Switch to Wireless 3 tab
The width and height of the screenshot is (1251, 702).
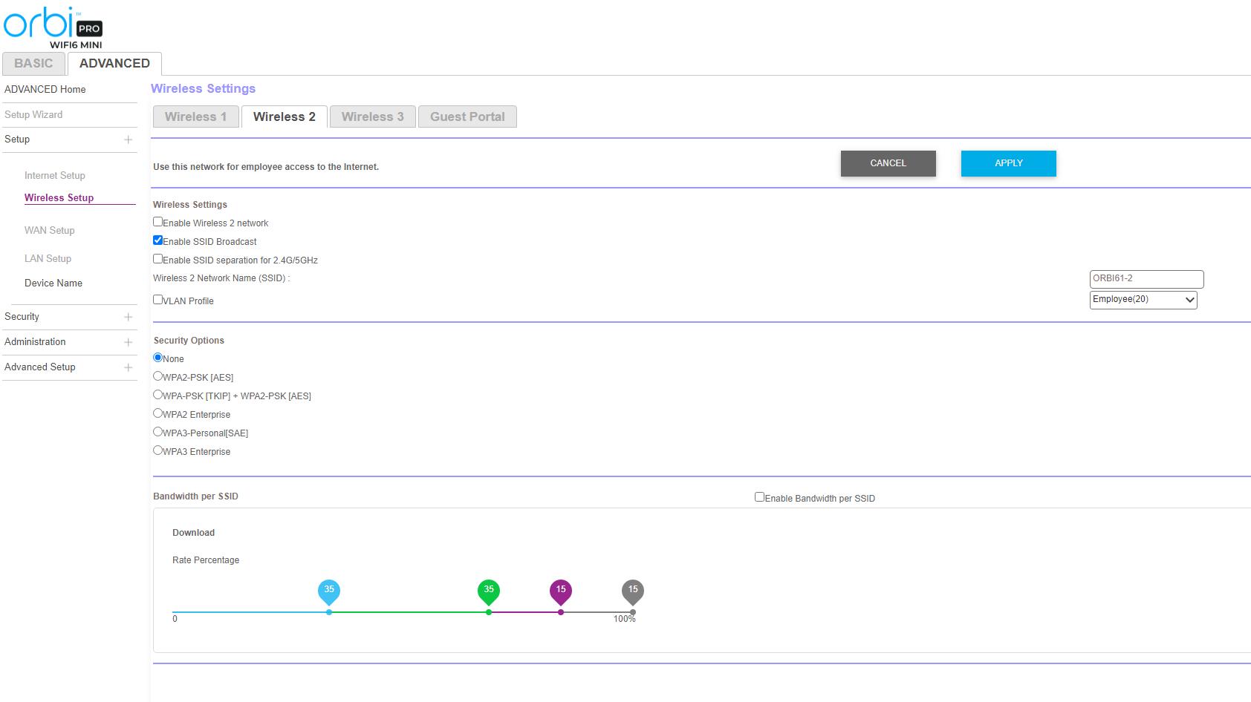pyautogui.click(x=372, y=117)
